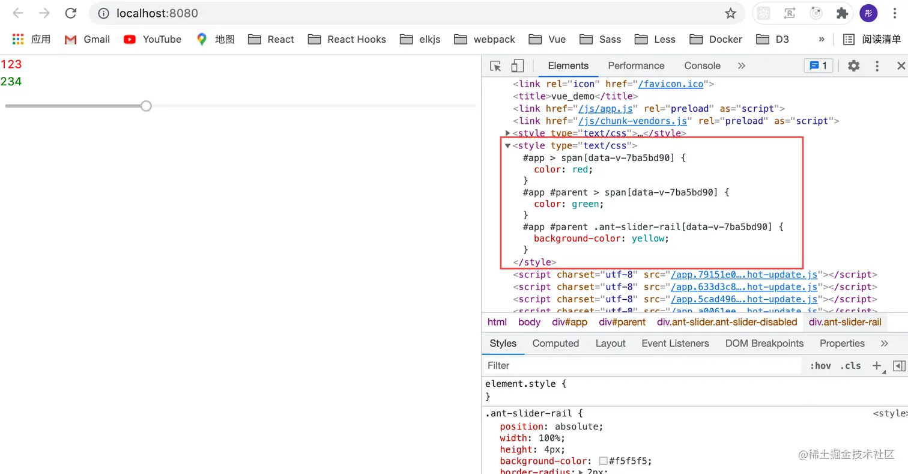The width and height of the screenshot is (908, 474).
Task: Activate the inspect element picker icon
Action: (x=495, y=66)
